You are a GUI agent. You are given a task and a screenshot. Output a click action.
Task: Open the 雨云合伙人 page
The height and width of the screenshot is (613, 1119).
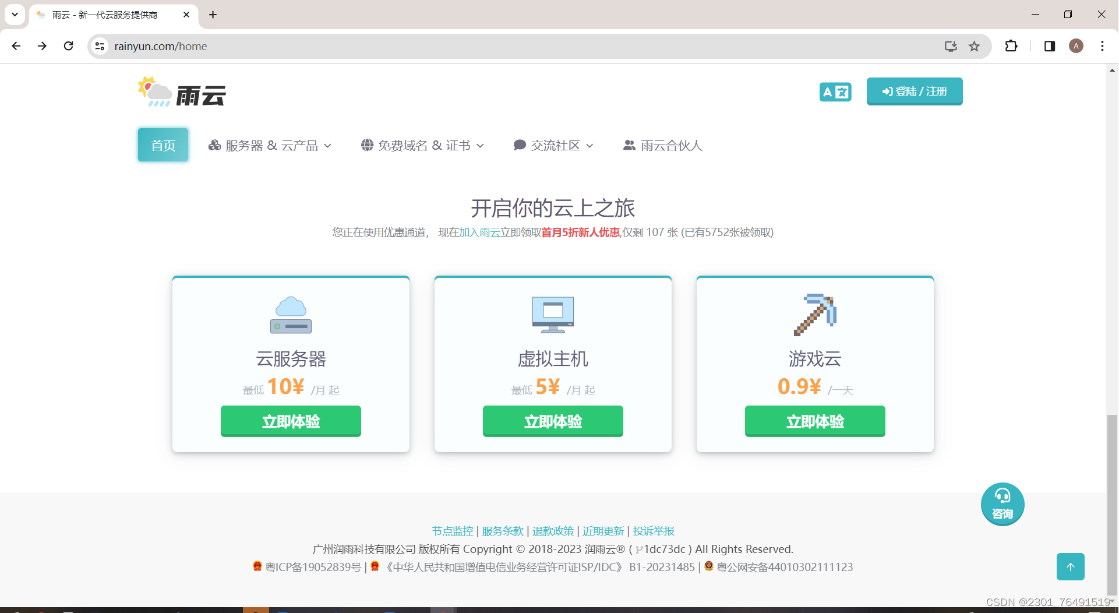663,146
